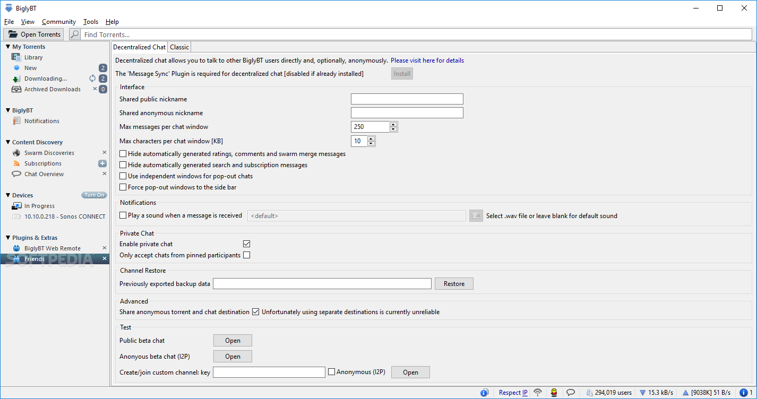This screenshot has width=757, height=399.
Task: Collapse the BiglyBT sidebar section
Action: tap(8, 110)
